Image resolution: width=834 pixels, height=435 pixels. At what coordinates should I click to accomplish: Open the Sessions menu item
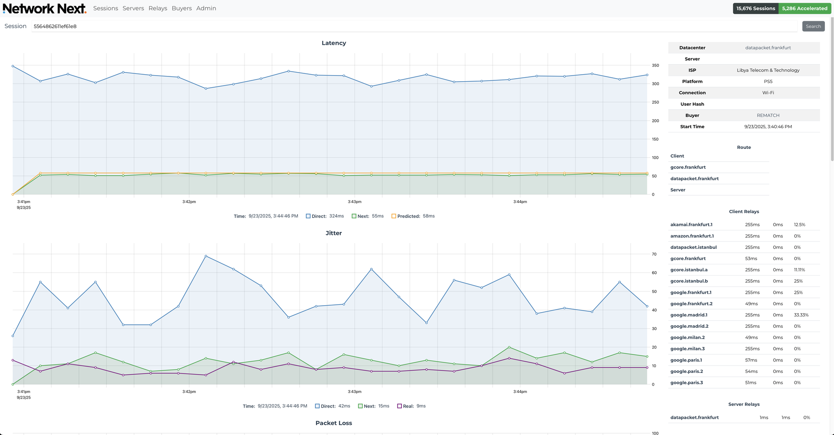tap(106, 9)
